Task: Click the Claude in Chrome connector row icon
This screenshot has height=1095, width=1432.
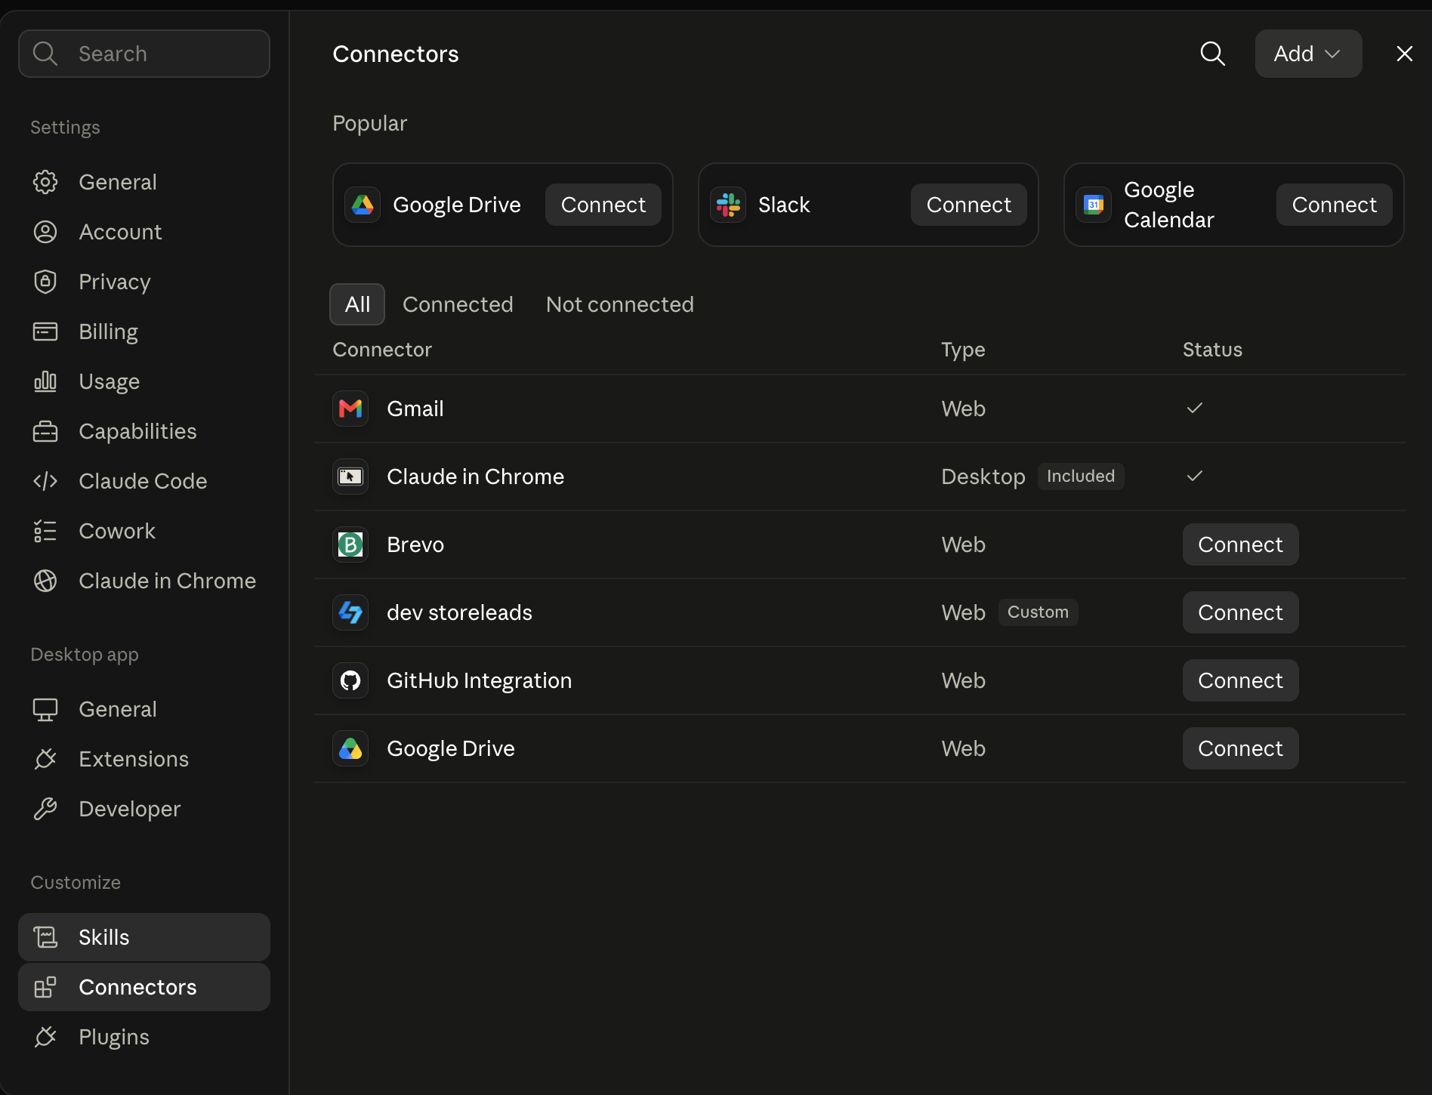Action: 350,477
